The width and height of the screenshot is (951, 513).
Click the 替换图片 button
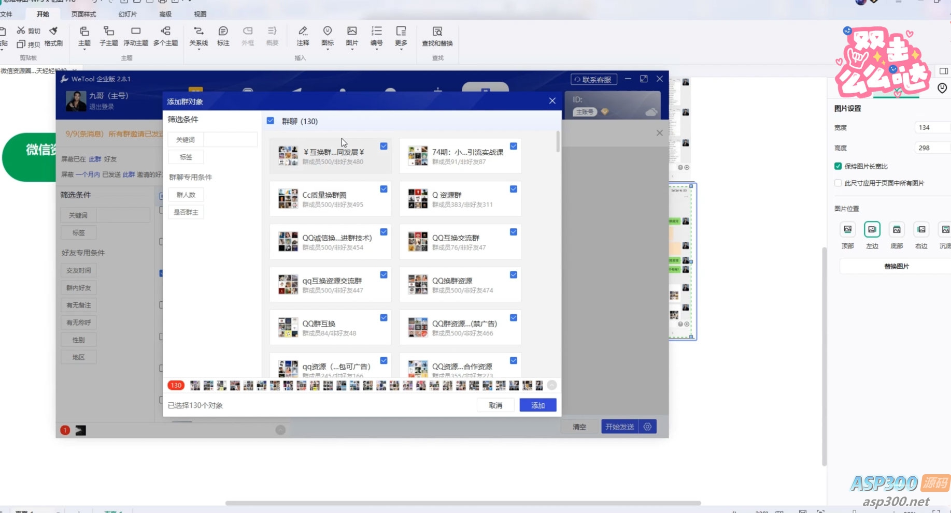896,266
